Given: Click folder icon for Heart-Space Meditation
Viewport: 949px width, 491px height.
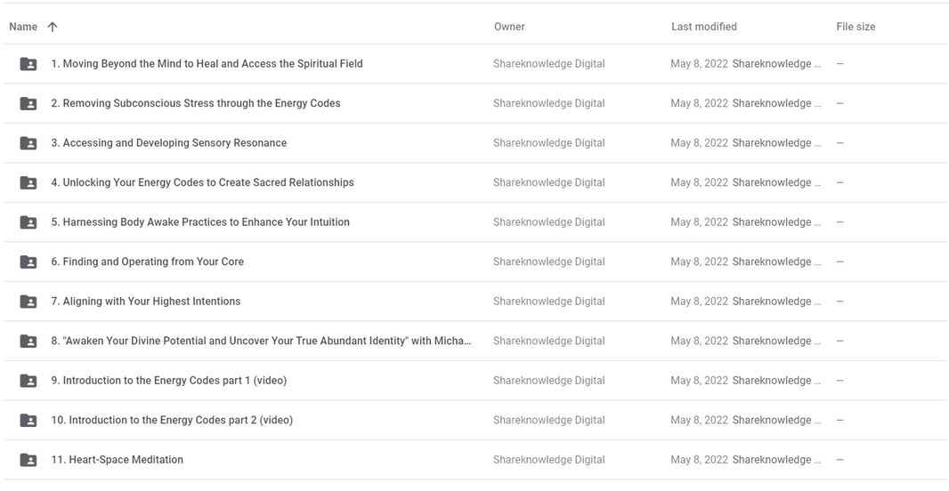Looking at the screenshot, I should click(28, 460).
